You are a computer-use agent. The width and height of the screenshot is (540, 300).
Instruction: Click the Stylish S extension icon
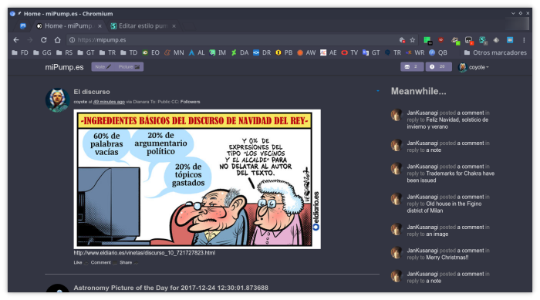pyautogui.click(x=482, y=40)
